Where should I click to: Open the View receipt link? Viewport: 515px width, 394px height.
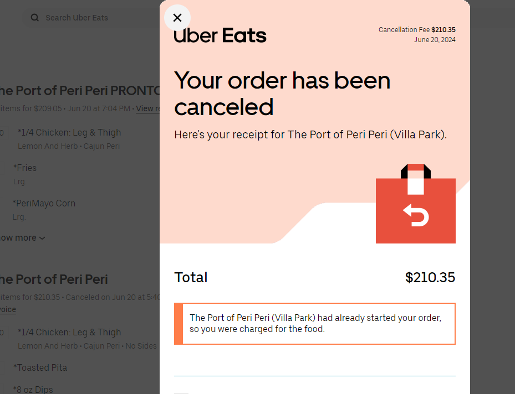(147, 108)
